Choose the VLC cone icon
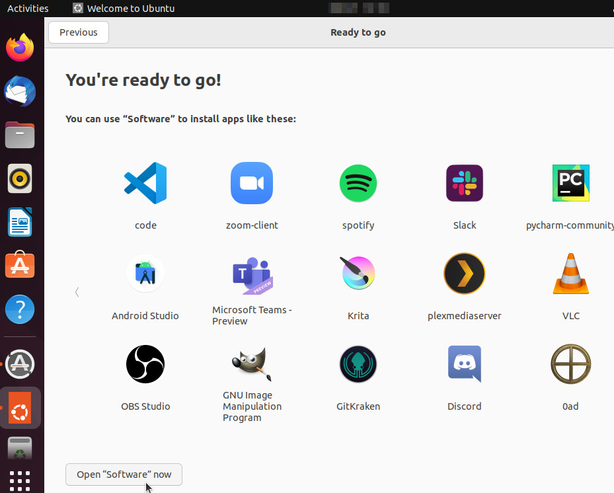The width and height of the screenshot is (614, 493). tap(571, 274)
